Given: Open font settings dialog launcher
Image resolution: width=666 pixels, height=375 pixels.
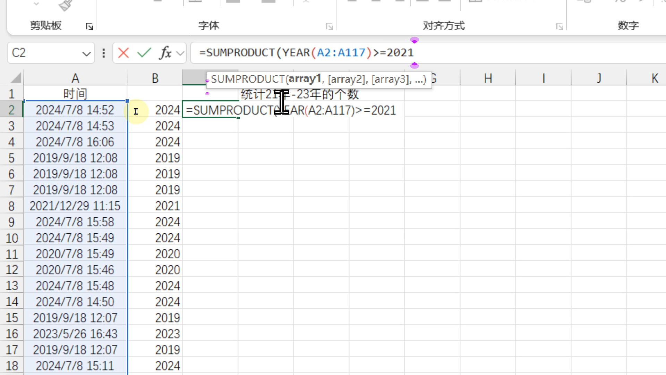Looking at the screenshot, I should [x=329, y=26].
